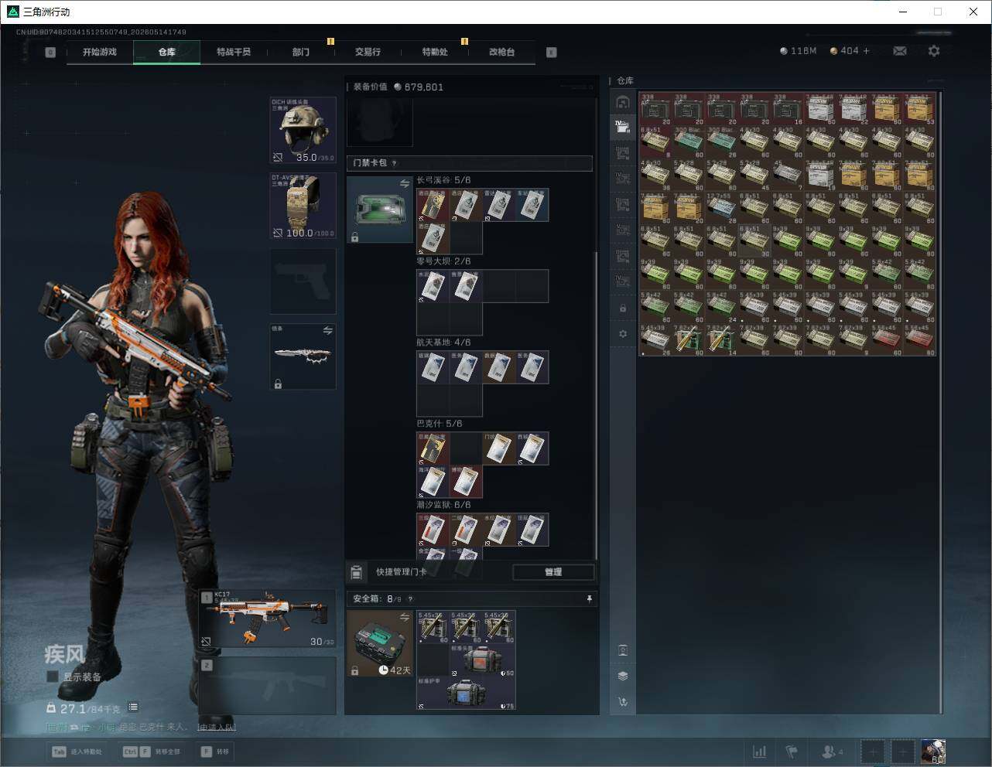
Task: Click the warehouse vertical scrollbar
Action: coord(941,402)
